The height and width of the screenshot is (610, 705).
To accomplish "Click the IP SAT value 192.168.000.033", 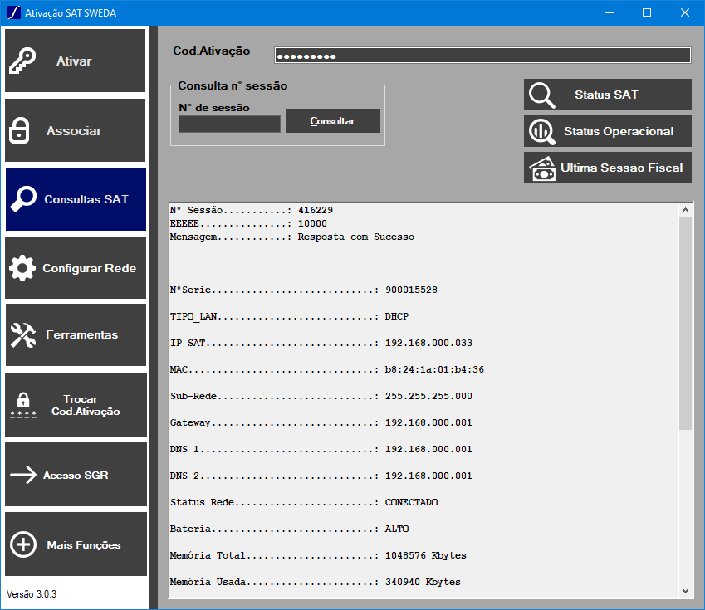I will 429,343.
